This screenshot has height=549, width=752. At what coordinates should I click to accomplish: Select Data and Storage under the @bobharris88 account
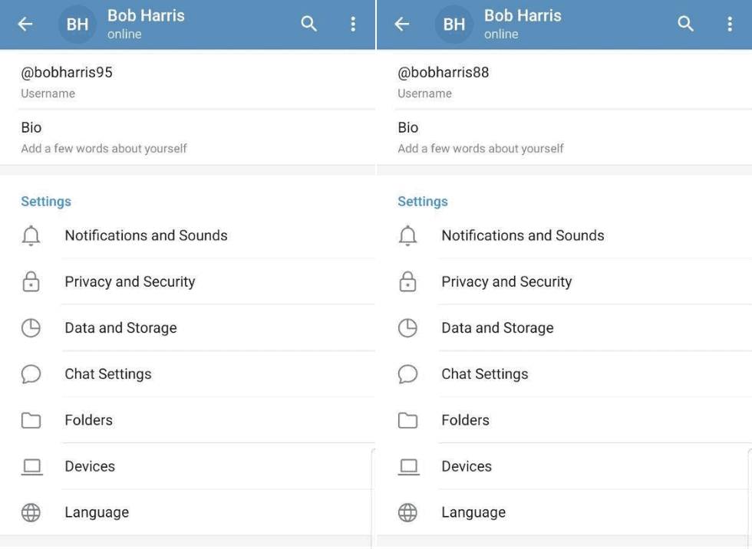pos(497,328)
